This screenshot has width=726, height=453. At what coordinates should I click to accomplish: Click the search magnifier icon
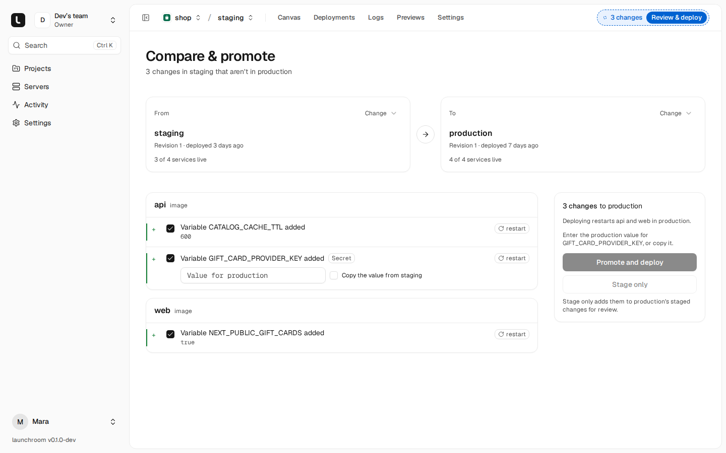point(17,45)
